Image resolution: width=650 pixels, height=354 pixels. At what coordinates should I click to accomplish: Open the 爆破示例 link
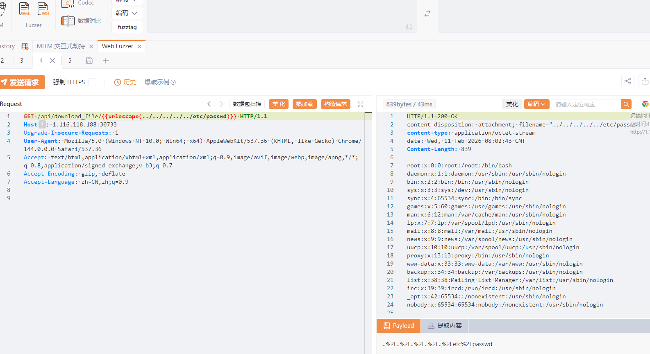[x=157, y=82]
